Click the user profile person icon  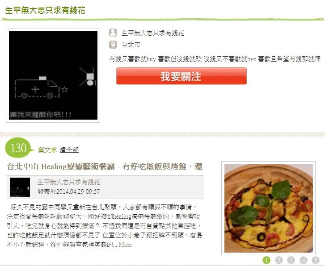click(x=113, y=33)
